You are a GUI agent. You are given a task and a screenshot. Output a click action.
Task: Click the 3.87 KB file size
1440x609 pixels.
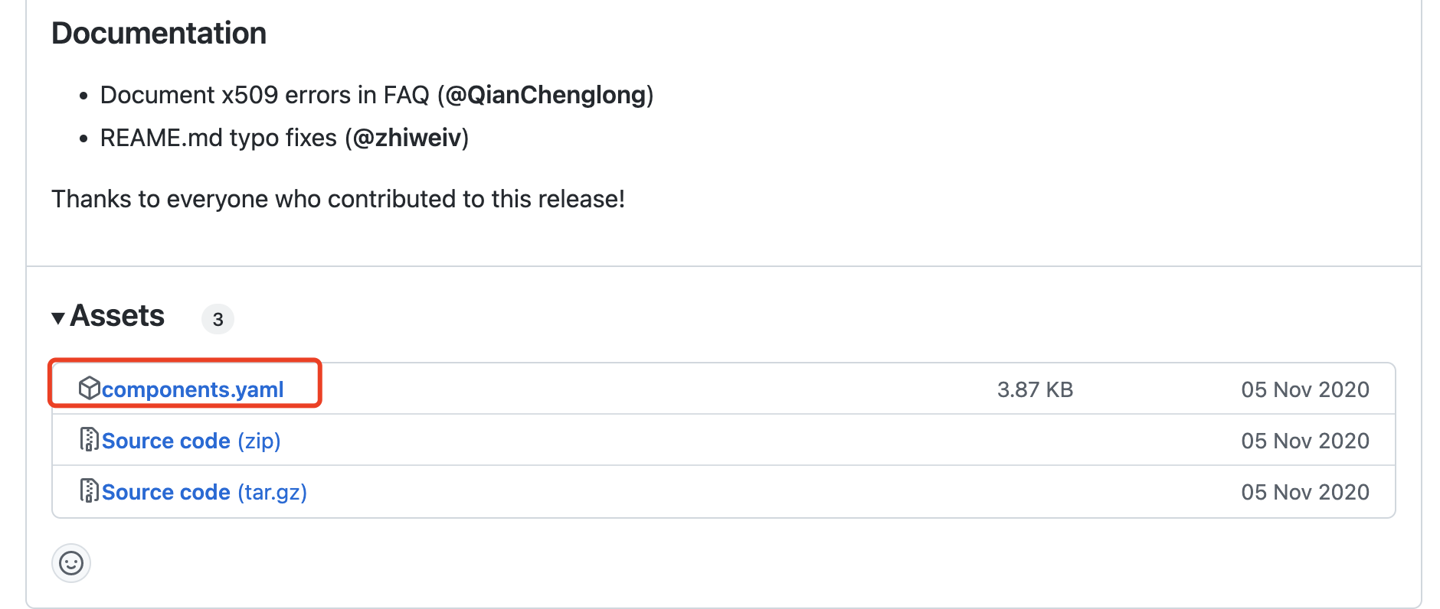click(1035, 390)
